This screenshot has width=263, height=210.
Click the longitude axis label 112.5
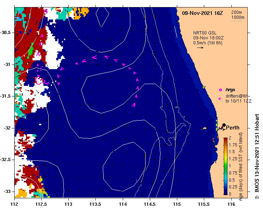[41, 204]
